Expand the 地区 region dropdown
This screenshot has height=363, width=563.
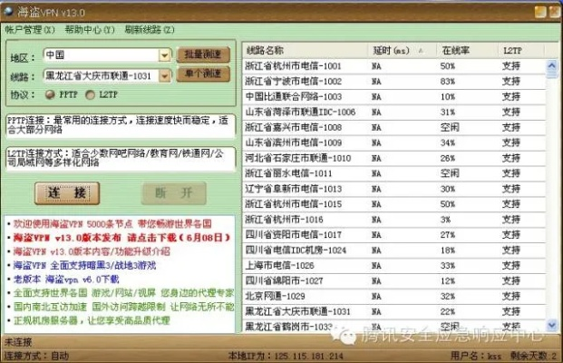pyautogui.click(x=165, y=54)
